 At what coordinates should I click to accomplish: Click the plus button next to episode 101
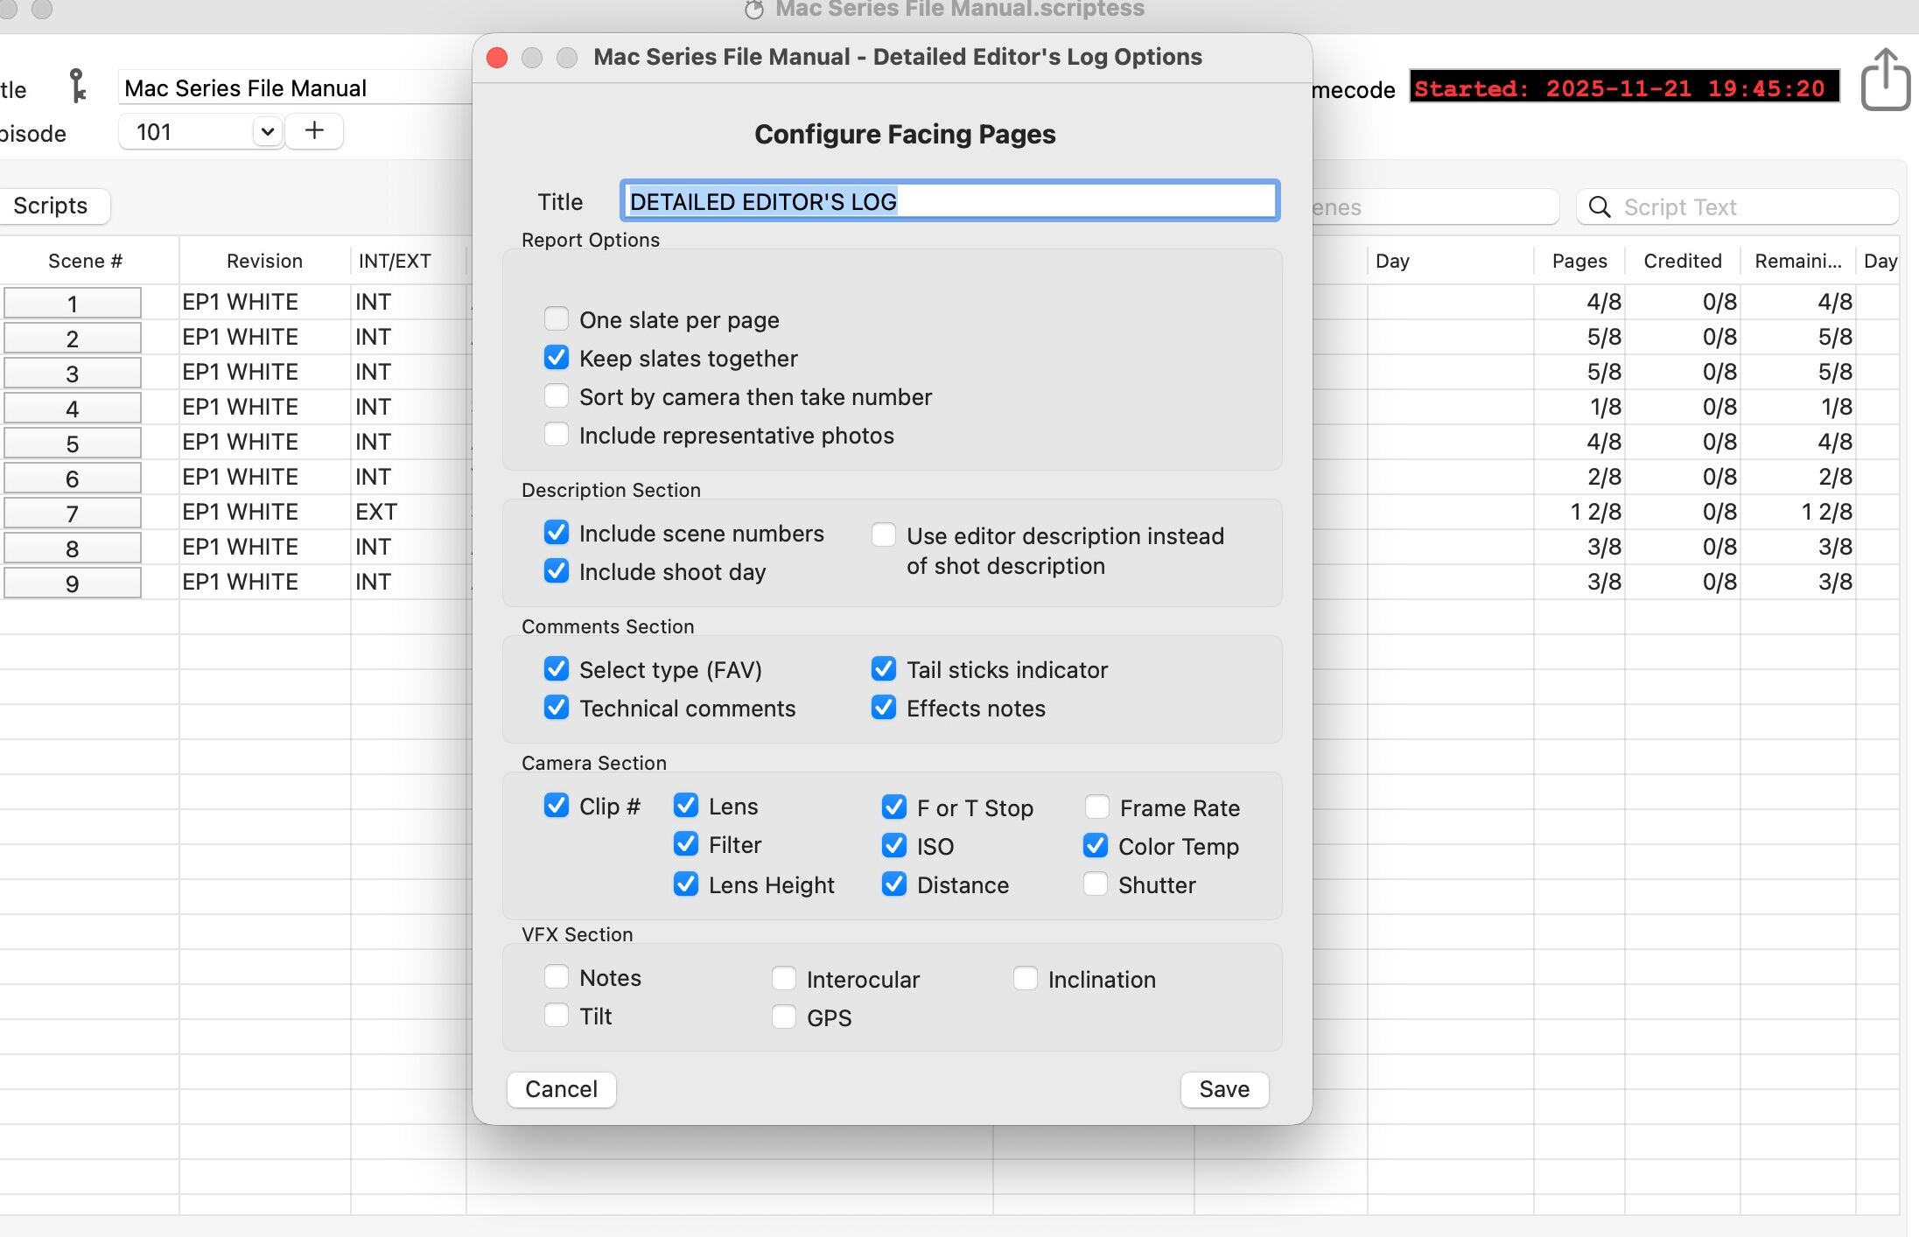click(x=314, y=131)
